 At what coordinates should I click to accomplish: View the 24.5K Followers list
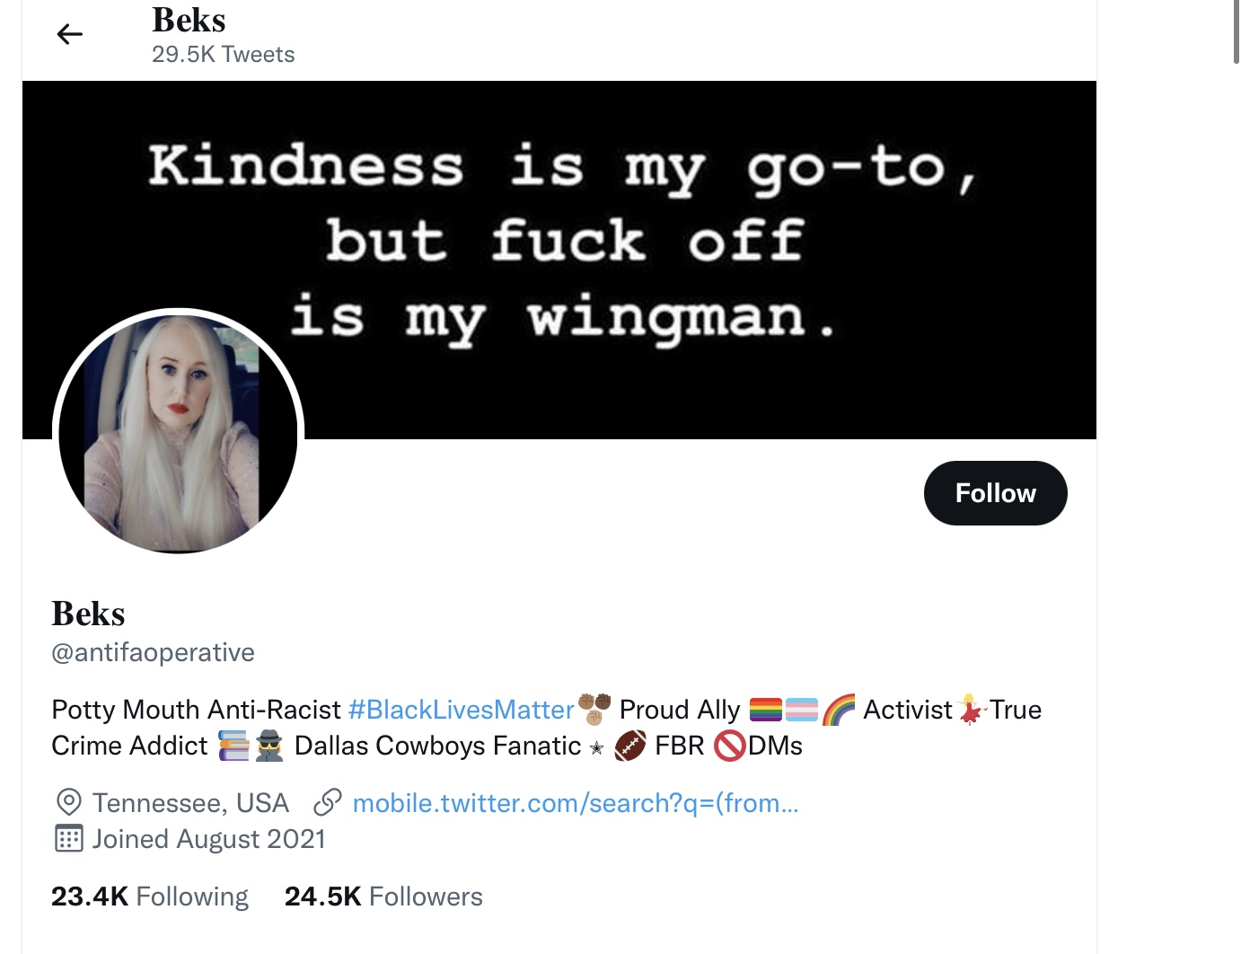[x=383, y=897]
